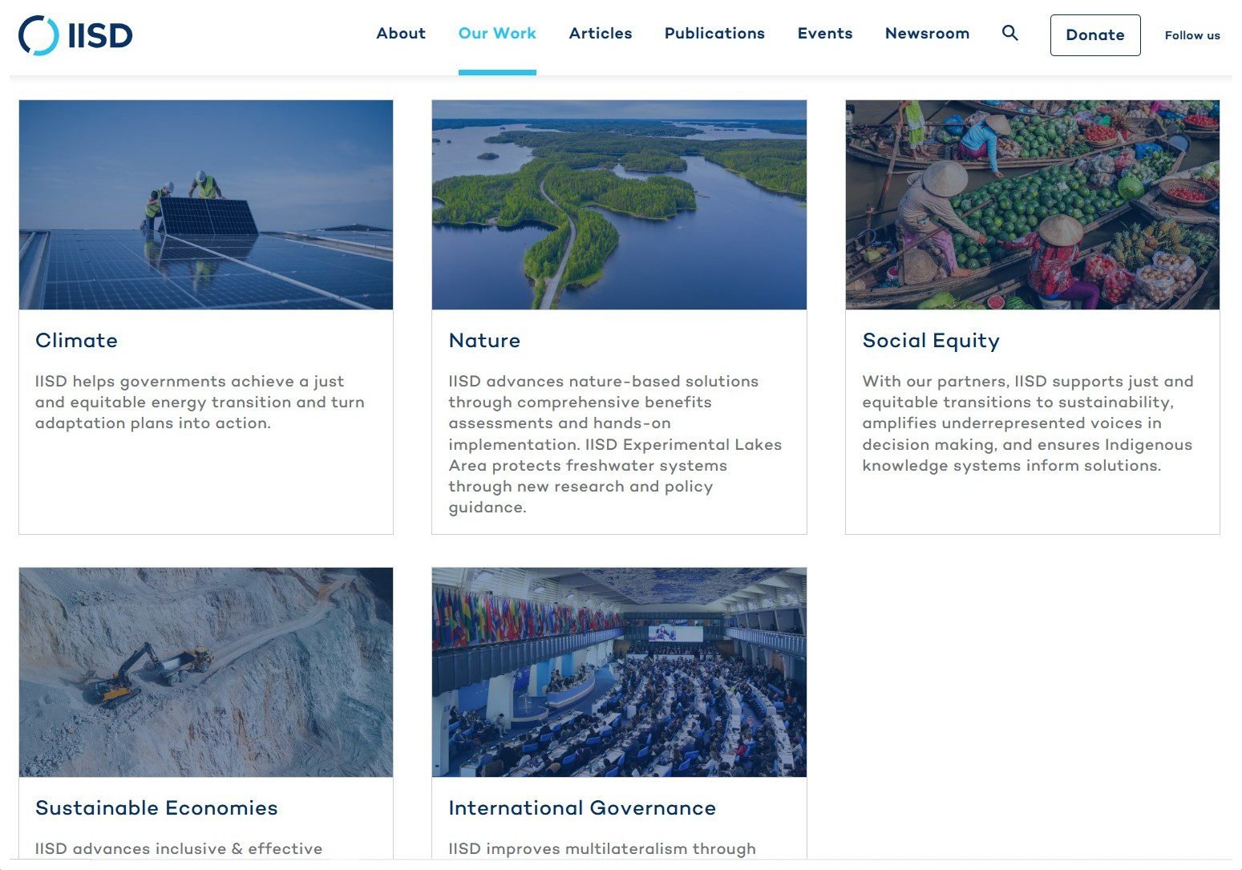
Task: Open the International Governance heading
Action: pos(582,808)
